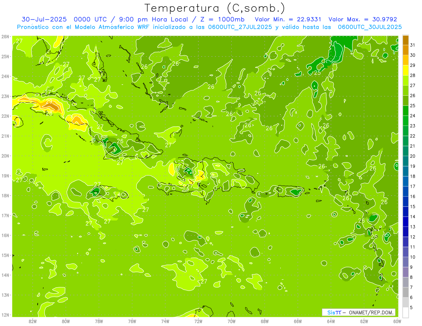The width and height of the screenshot is (422, 326).
Task: Click the blue legend swatch between 15 and 16
Action: click(405, 202)
